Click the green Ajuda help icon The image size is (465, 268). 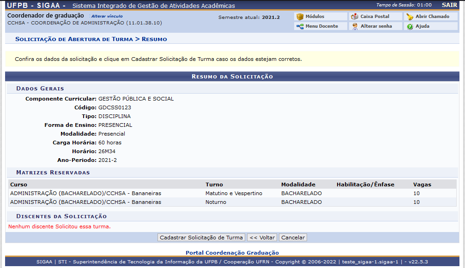coord(410,26)
